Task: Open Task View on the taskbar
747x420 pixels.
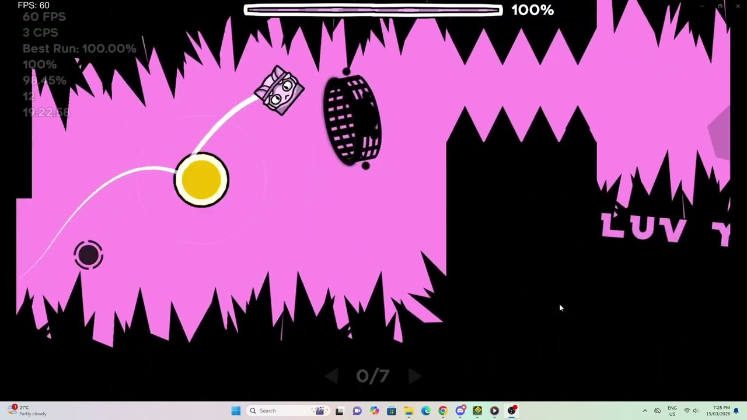Action: coord(340,411)
